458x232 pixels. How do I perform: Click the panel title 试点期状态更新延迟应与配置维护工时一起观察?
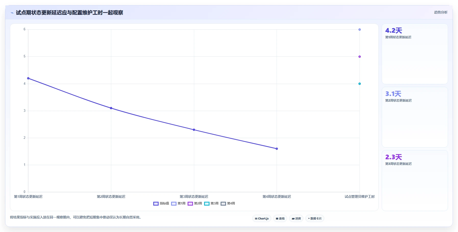click(x=69, y=13)
